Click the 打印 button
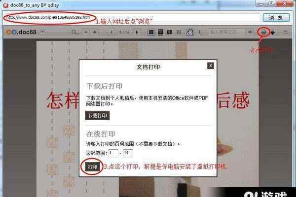 click(x=92, y=167)
